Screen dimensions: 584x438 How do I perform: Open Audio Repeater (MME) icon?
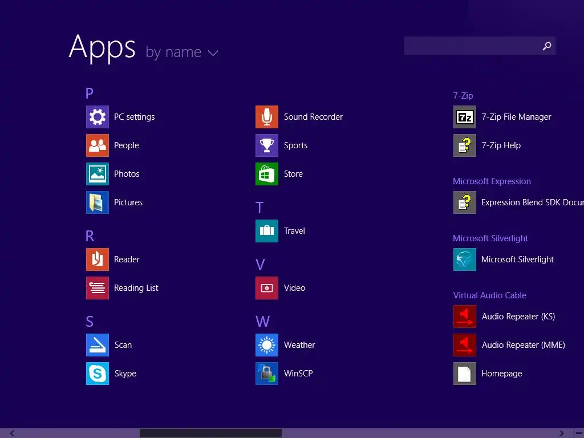[464, 345]
